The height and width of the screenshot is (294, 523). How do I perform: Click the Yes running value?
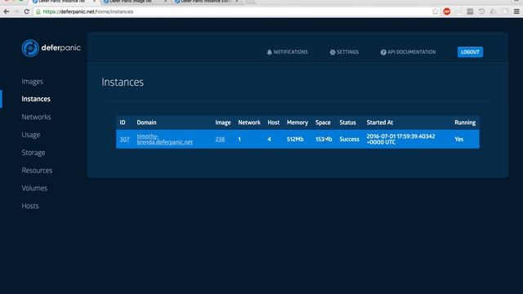click(459, 139)
